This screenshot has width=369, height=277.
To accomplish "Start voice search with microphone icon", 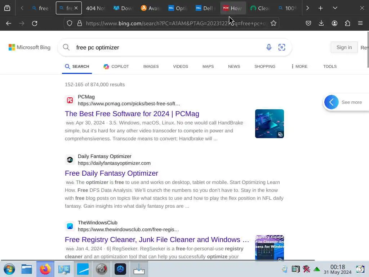I will pyautogui.click(x=269, y=47).
